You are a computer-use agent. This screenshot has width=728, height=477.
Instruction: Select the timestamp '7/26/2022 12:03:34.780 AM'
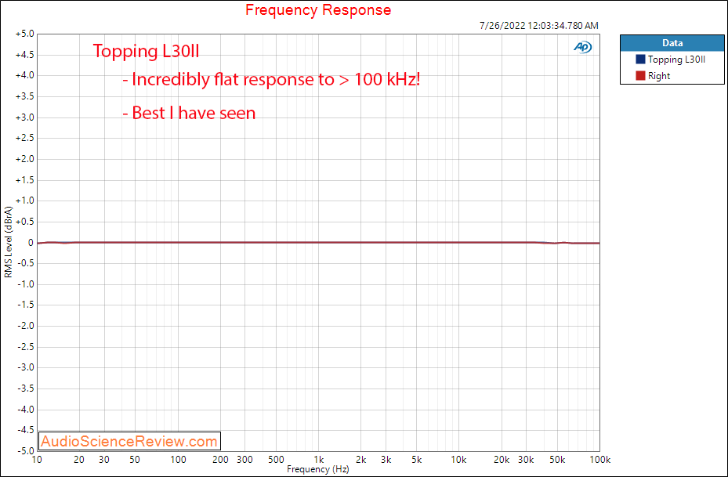pyautogui.click(x=538, y=26)
